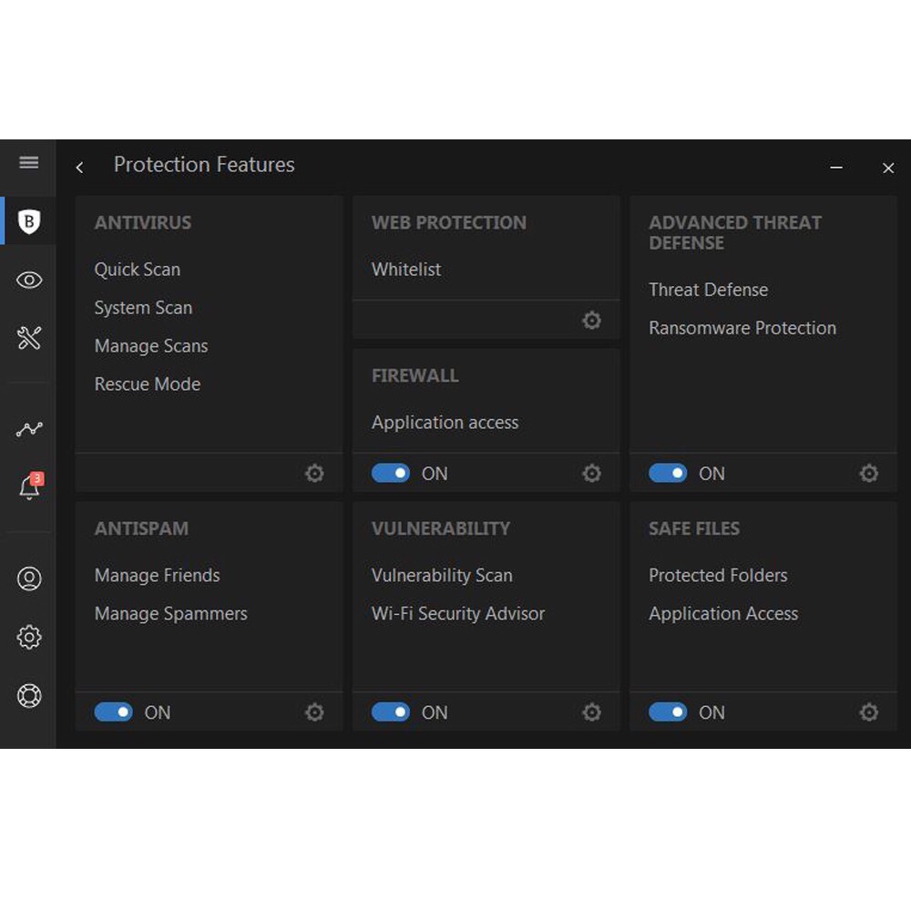Open Ransomware Protection link
911x911 pixels.
point(742,328)
